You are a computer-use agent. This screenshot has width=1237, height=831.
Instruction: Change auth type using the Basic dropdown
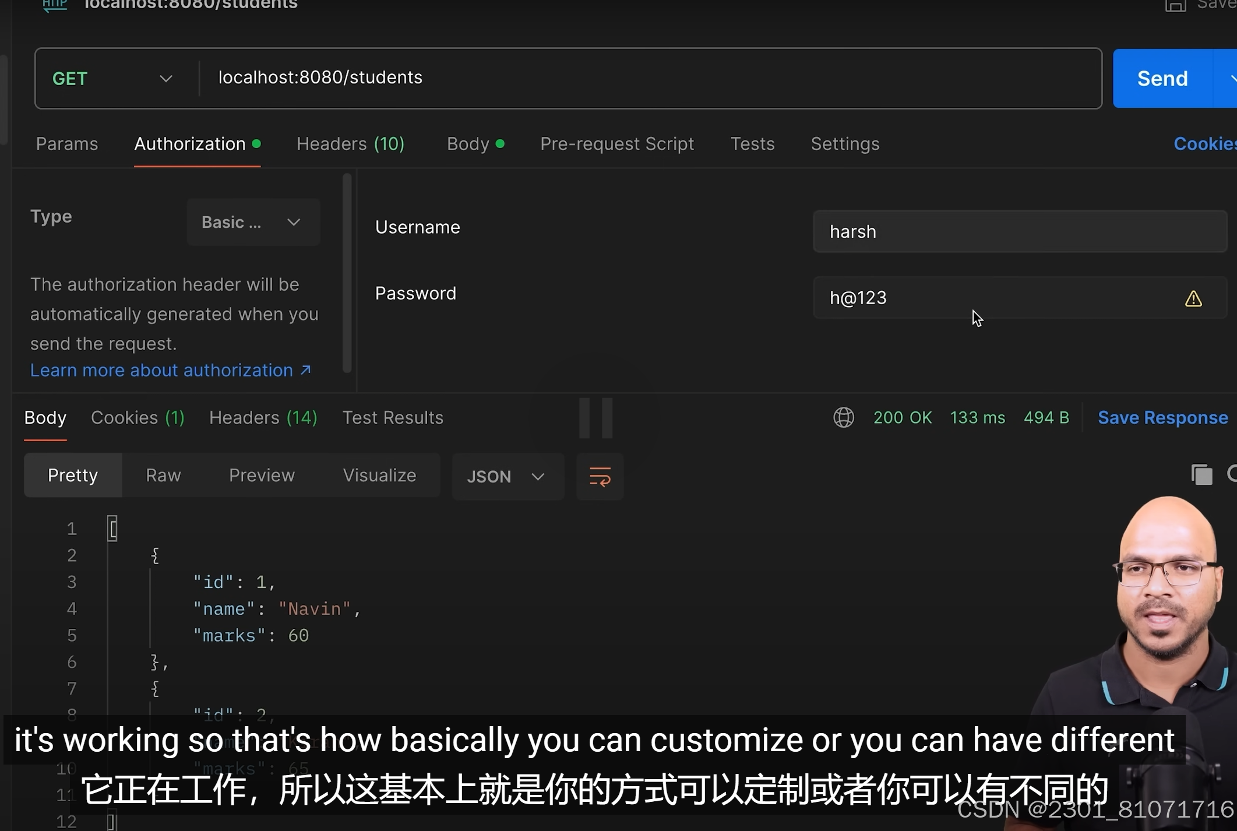pyautogui.click(x=253, y=222)
